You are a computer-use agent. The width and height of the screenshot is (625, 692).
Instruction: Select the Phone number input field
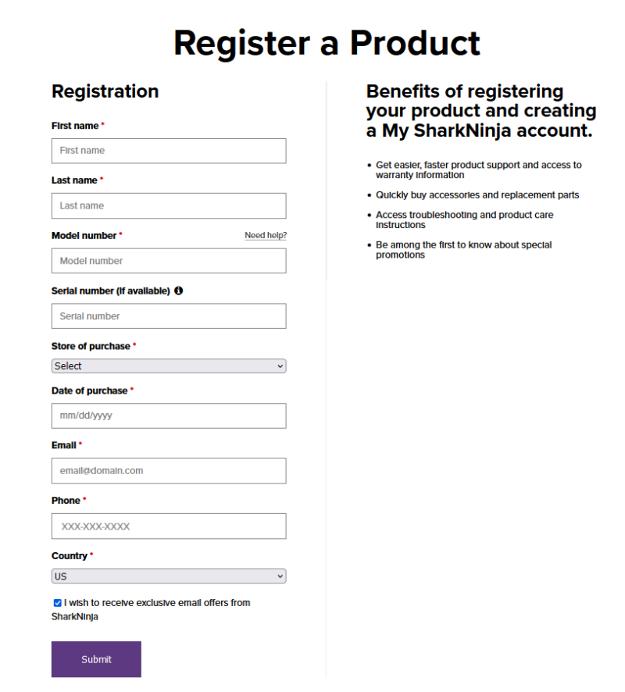pos(169,526)
